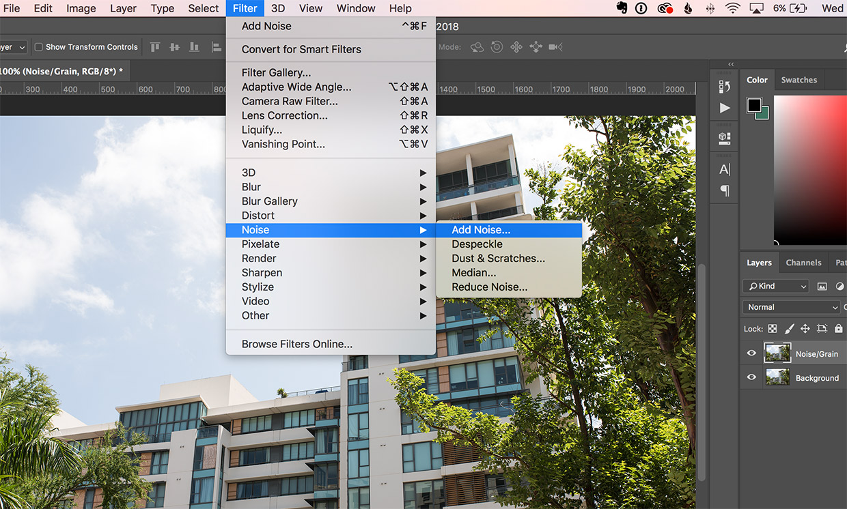Expand the Sharpen submenu
Image resolution: width=847 pixels, height=509 pixels.
[331, 273]
